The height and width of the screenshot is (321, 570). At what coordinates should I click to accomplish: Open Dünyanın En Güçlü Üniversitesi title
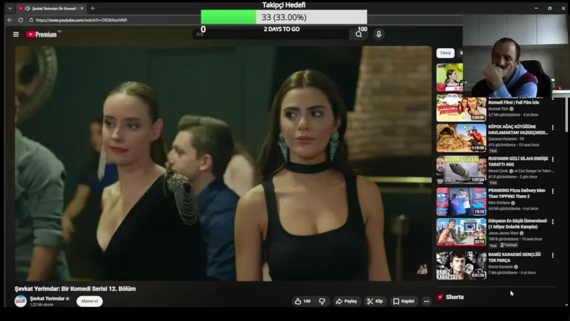517,224
